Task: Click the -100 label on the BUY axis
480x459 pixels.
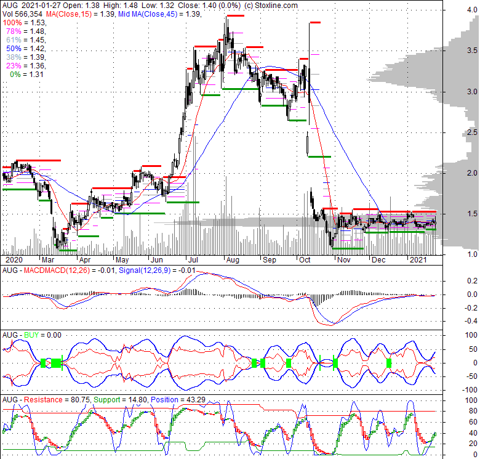Action: pos(470,390)
